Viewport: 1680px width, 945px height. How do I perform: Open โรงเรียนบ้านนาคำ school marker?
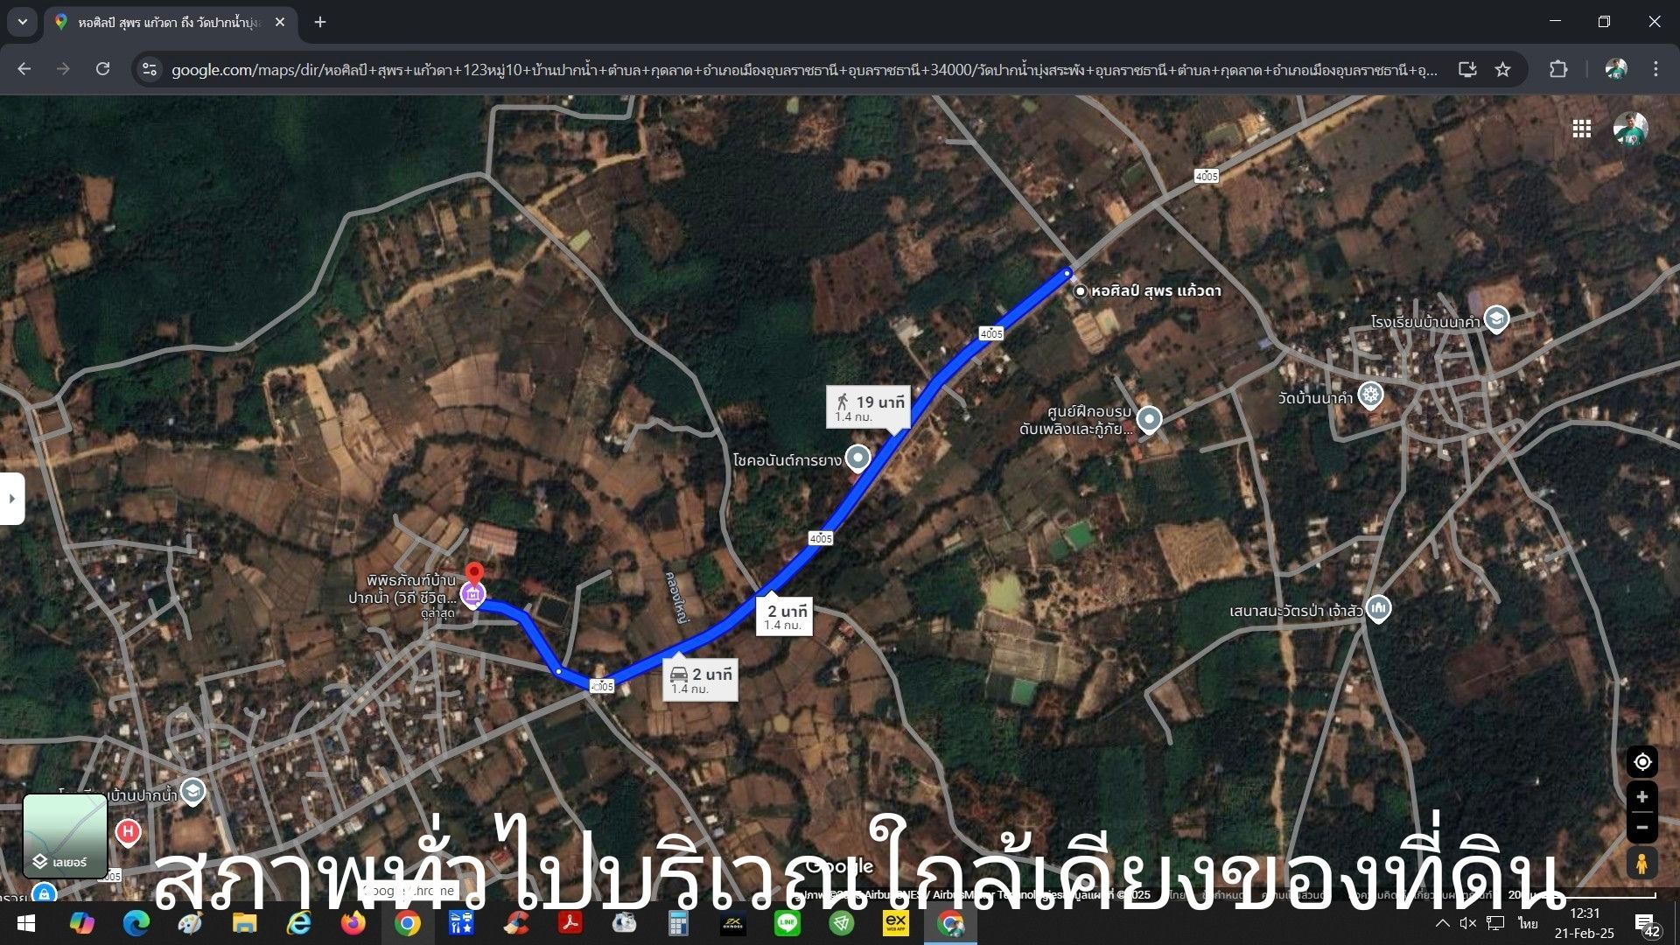click(1496, 319)
